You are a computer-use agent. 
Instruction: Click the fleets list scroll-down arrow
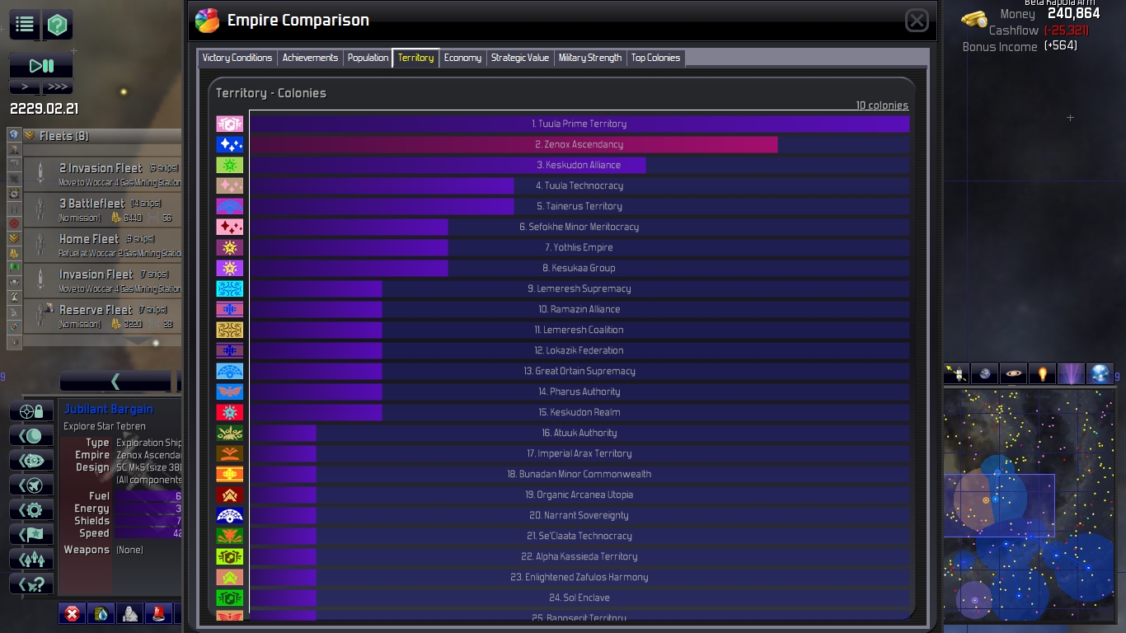click(x=140, y=341)
